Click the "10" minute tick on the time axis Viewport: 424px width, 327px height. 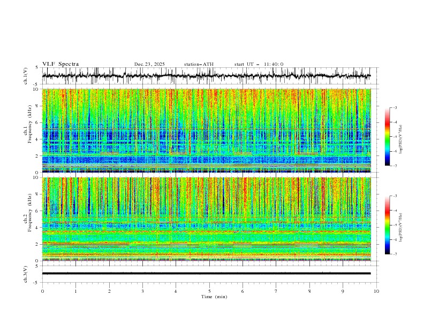(x=376, y=291)
